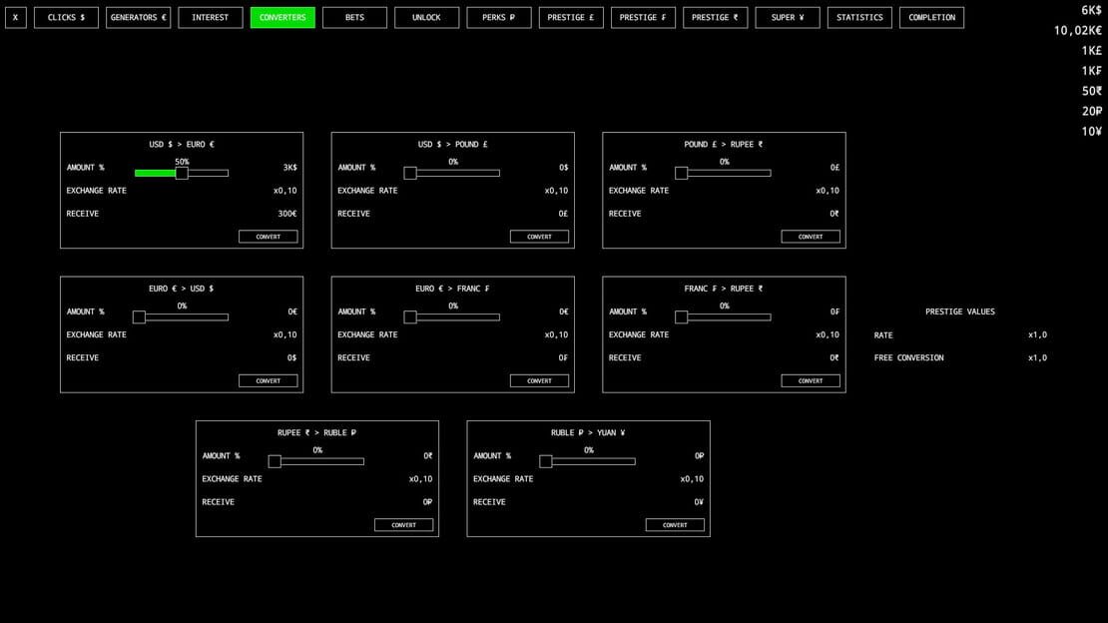Click the Prestige Values heading

[959, 311]
